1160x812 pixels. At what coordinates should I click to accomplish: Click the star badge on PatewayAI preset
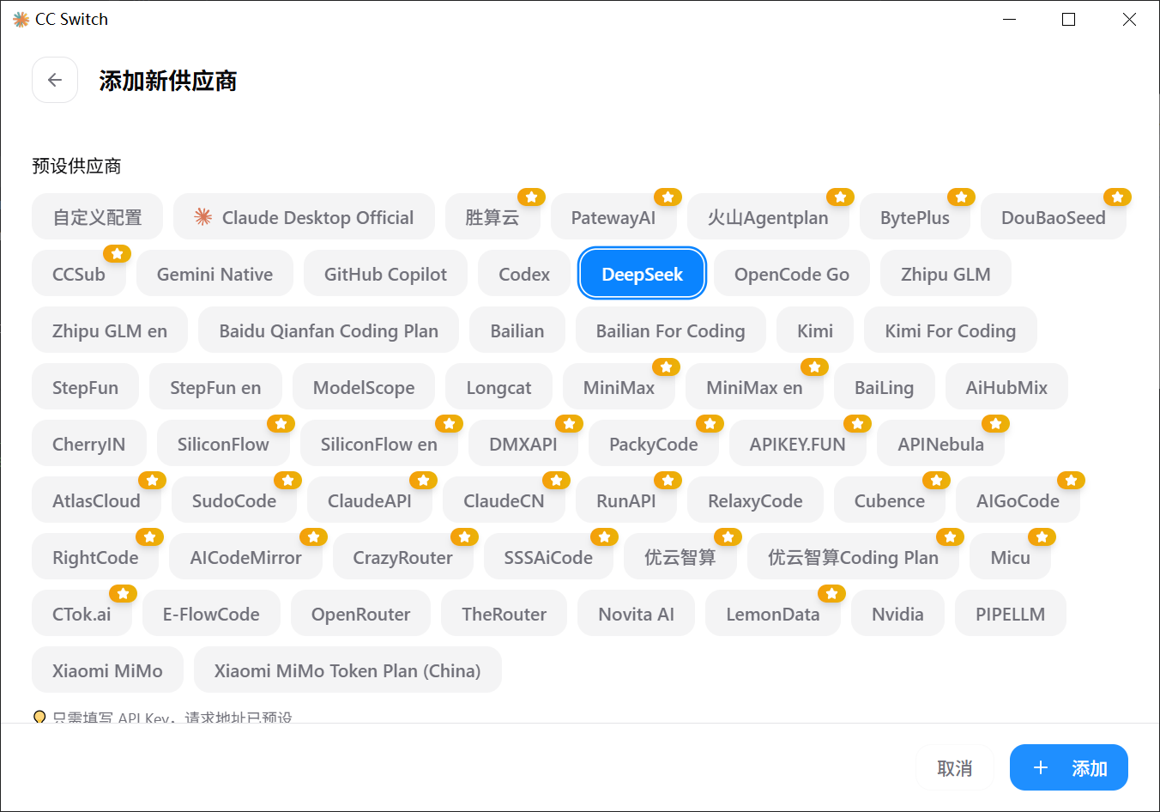(668, 197)
